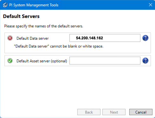Image resolution: width=155 pixels, height=118 pixels.
Task: Click the green checkmark icon beside Default Asset server
Action: (x=10, y=61)
